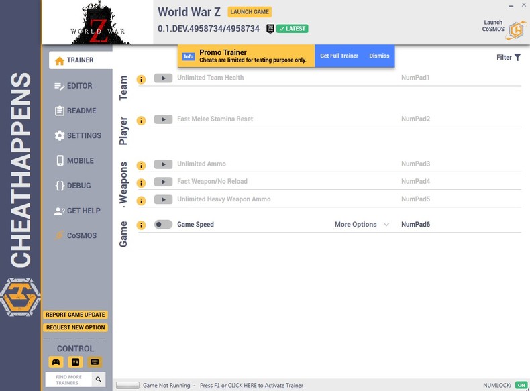Click REPORT GAME UPDATE button
This screenshot has width=530, height=391.
75,315
